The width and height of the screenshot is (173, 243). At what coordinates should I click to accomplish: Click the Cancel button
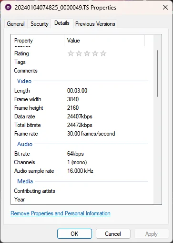[x=113, y=234]
